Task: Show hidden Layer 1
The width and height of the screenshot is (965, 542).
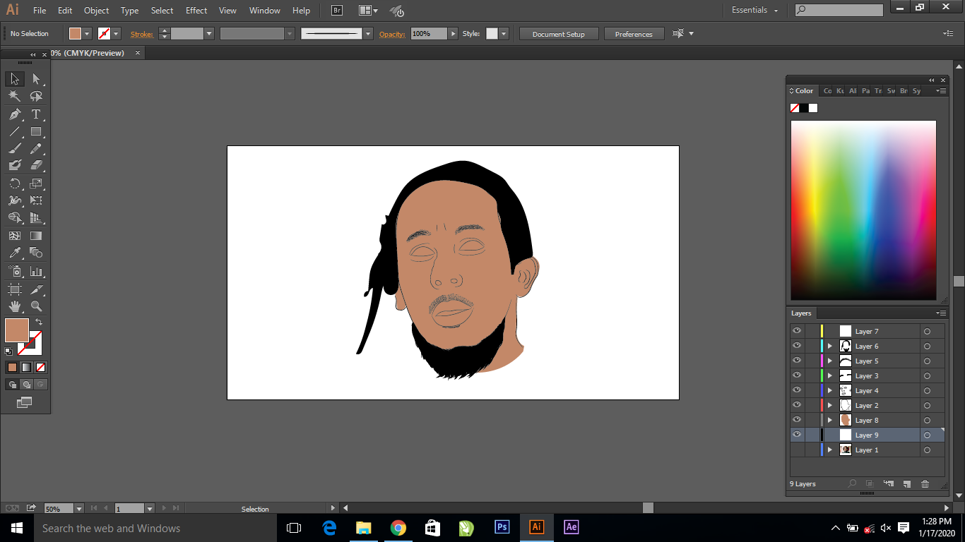Action: [797, 450]
